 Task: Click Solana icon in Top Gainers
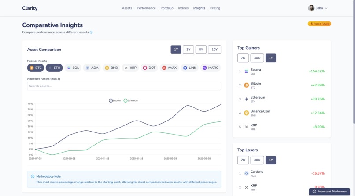pos(246,71)
